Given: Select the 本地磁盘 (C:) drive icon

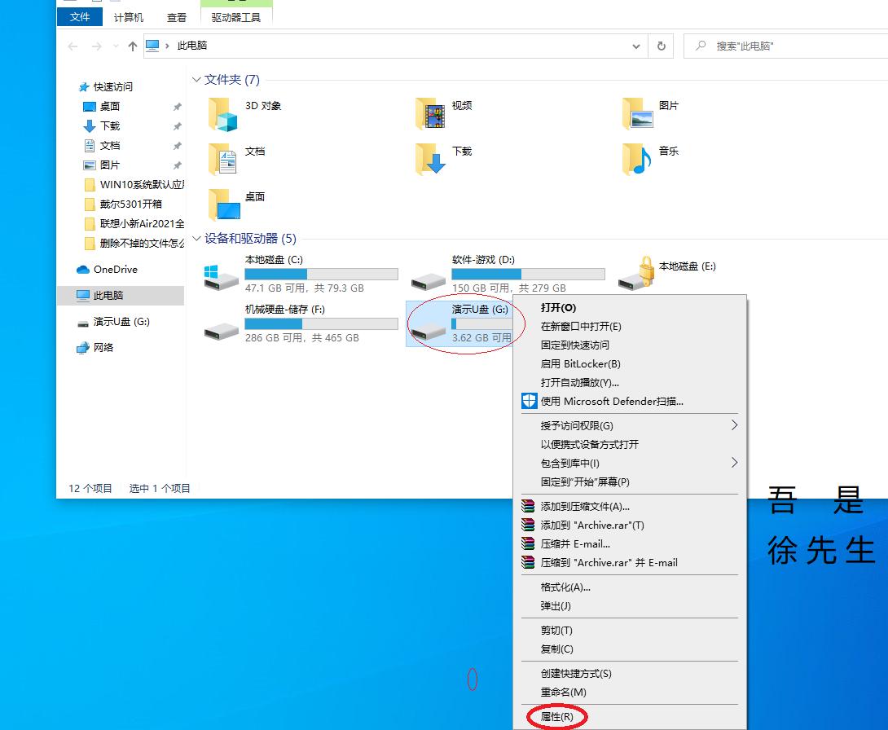Looking at the screenshot, I should [x=218, y=274].
